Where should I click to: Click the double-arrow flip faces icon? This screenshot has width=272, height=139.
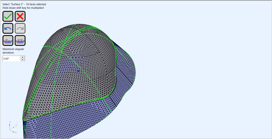point(20,41)
